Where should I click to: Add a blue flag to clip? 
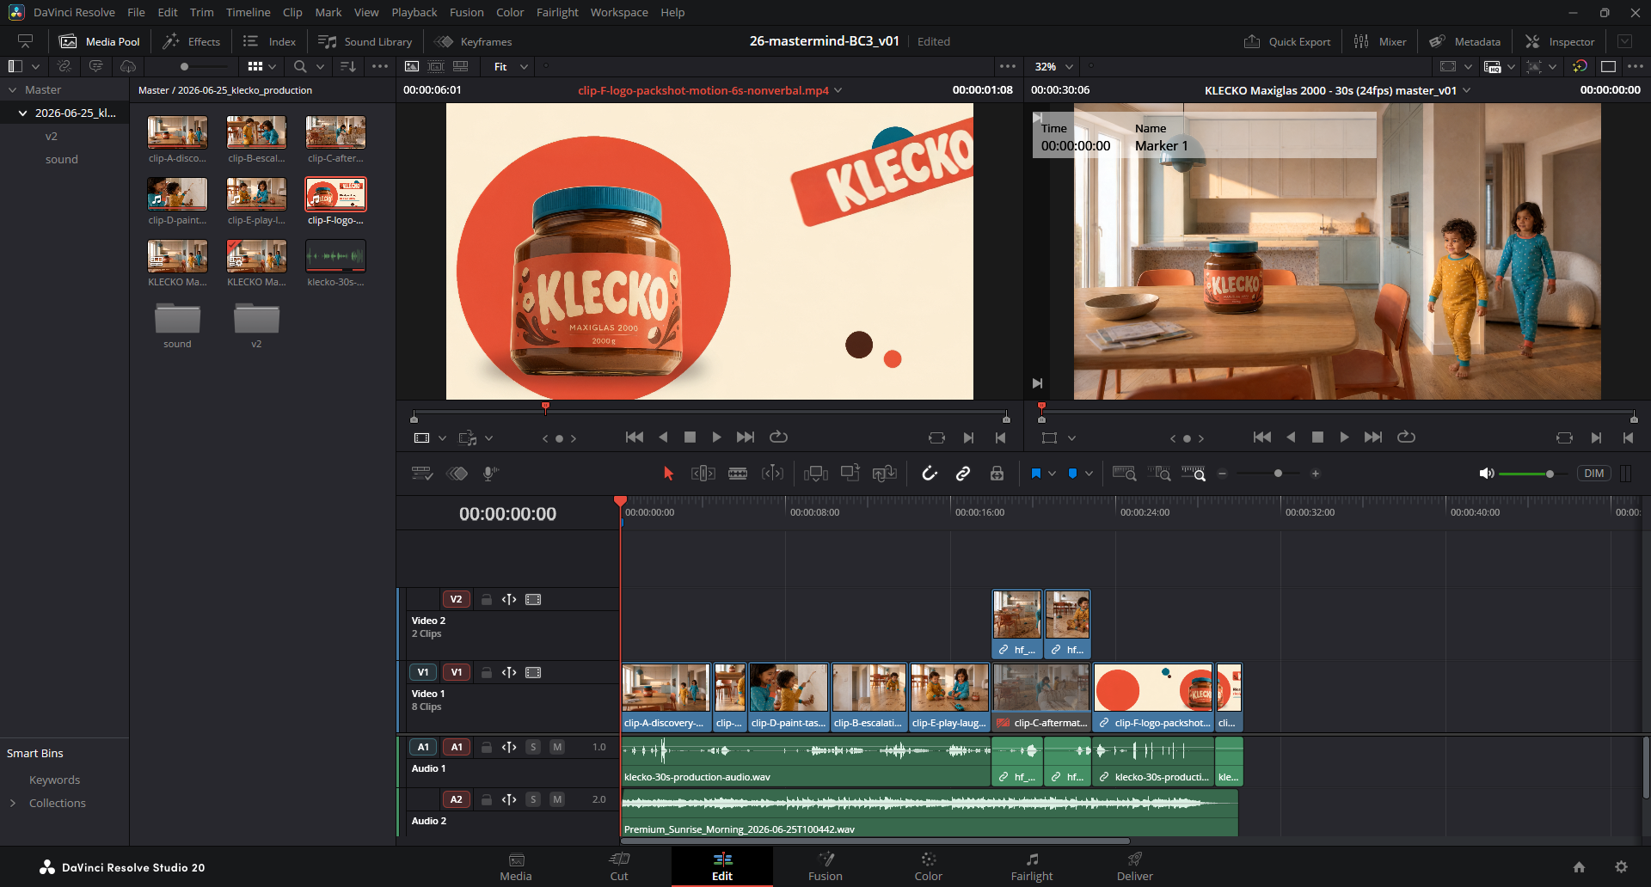pos(1035,474)
